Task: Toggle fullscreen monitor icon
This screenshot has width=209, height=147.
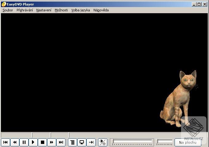Action: [82, 142]
